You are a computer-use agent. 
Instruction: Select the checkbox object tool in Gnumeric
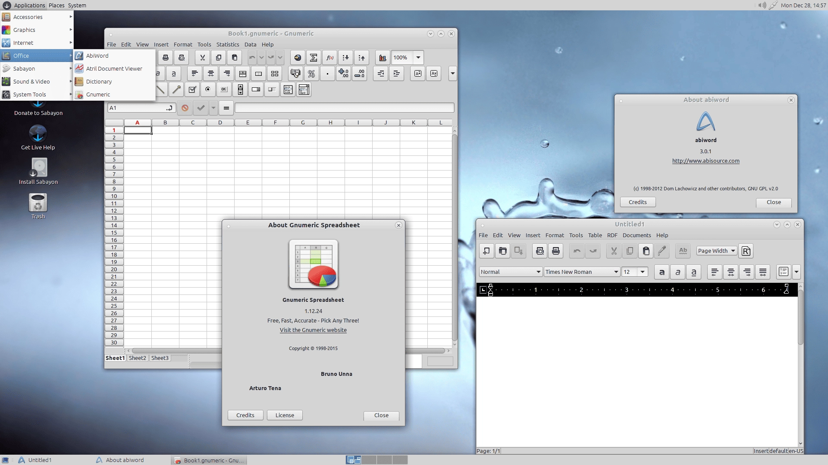192,90
